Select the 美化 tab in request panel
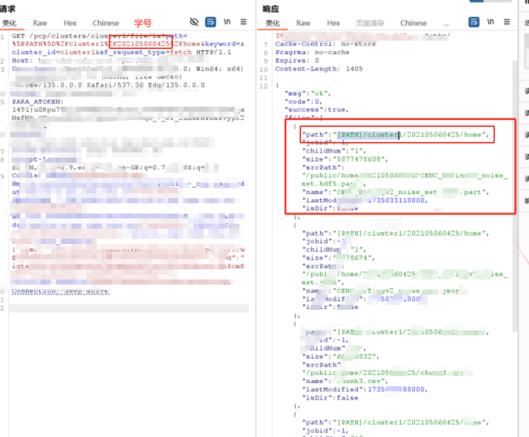This screenshot has height=437, width=529. click(9, 23)
